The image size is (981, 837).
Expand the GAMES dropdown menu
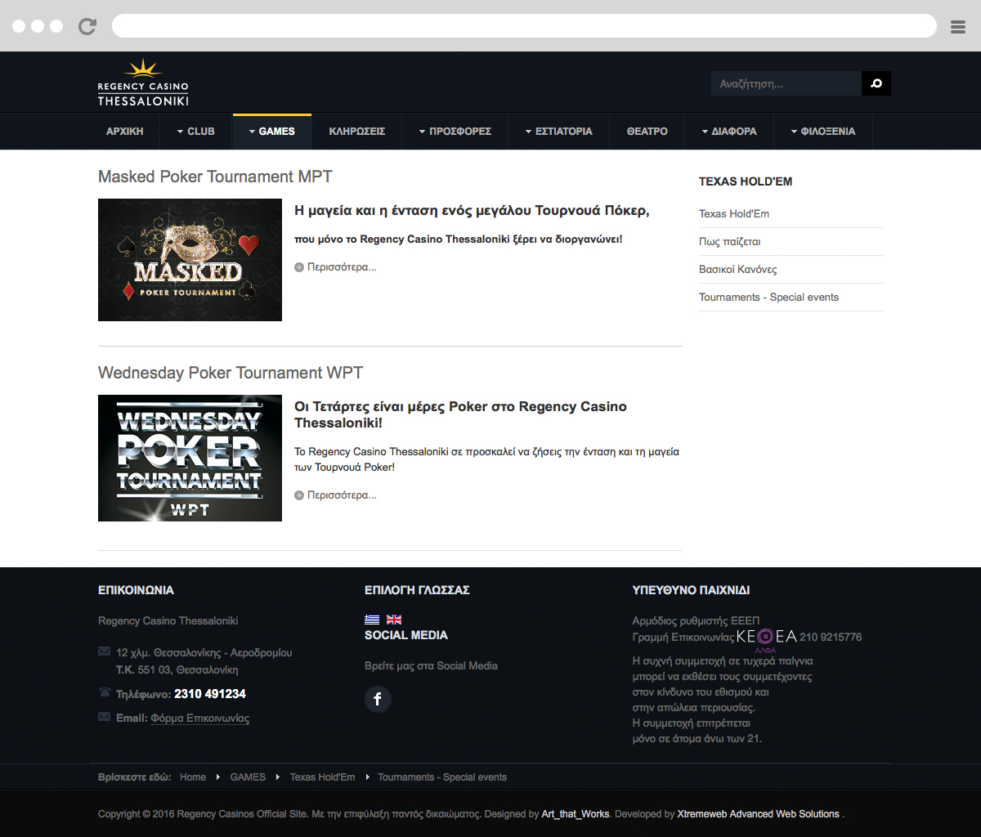pos(272,132)
